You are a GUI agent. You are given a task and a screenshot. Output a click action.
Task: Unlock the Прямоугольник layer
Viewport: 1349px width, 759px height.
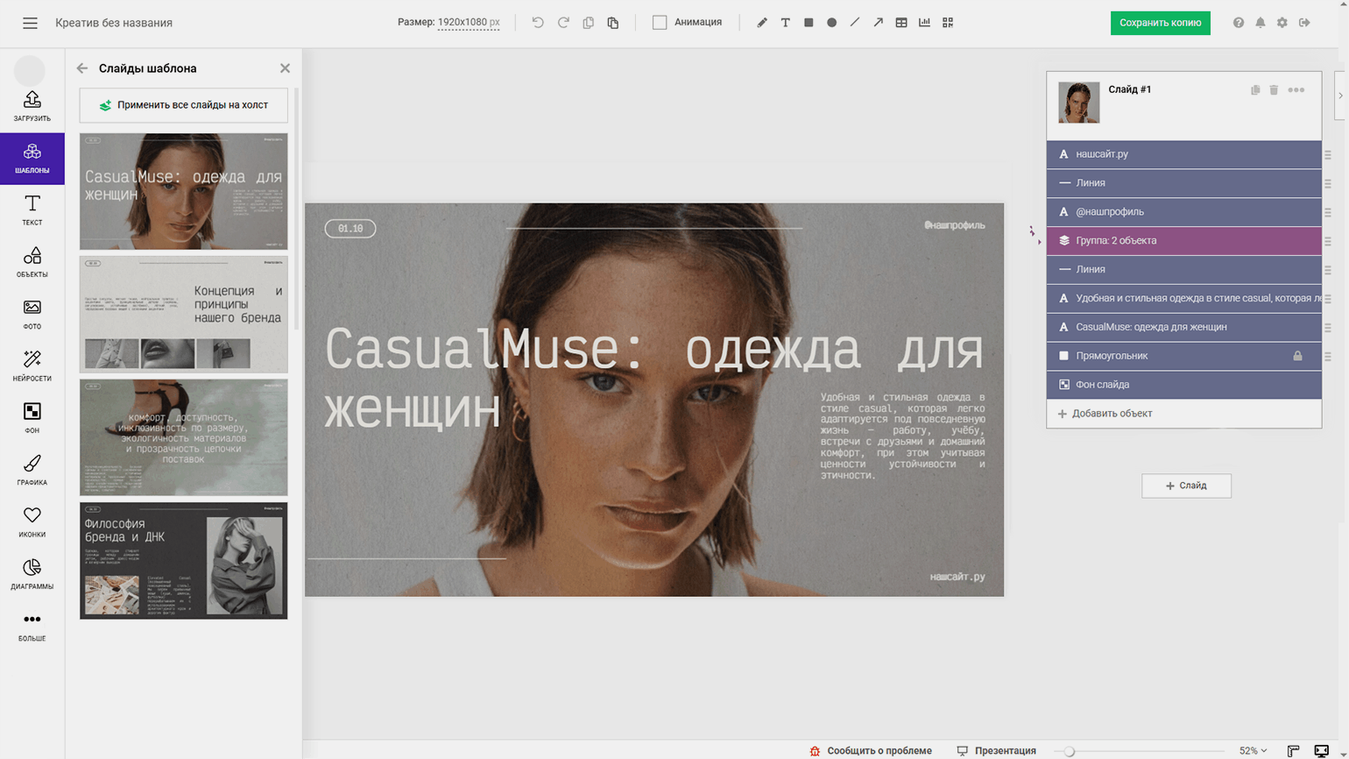[1297, 356]
